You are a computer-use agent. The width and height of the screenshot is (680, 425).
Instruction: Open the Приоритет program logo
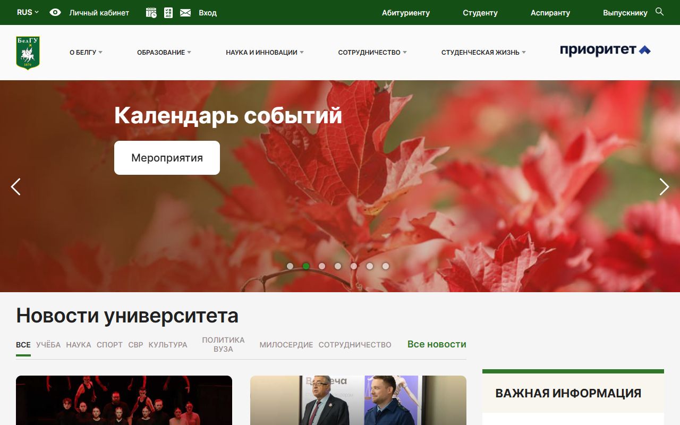click(605, 50)
